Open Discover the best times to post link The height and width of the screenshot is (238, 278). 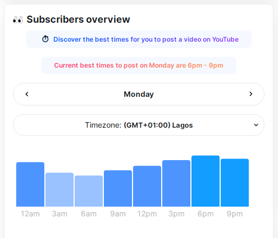(x=146, y=39)
